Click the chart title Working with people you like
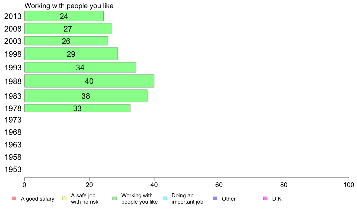357x221 pixels. click(69, 6)
